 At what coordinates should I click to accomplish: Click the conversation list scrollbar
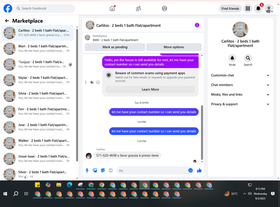point(77,95)
